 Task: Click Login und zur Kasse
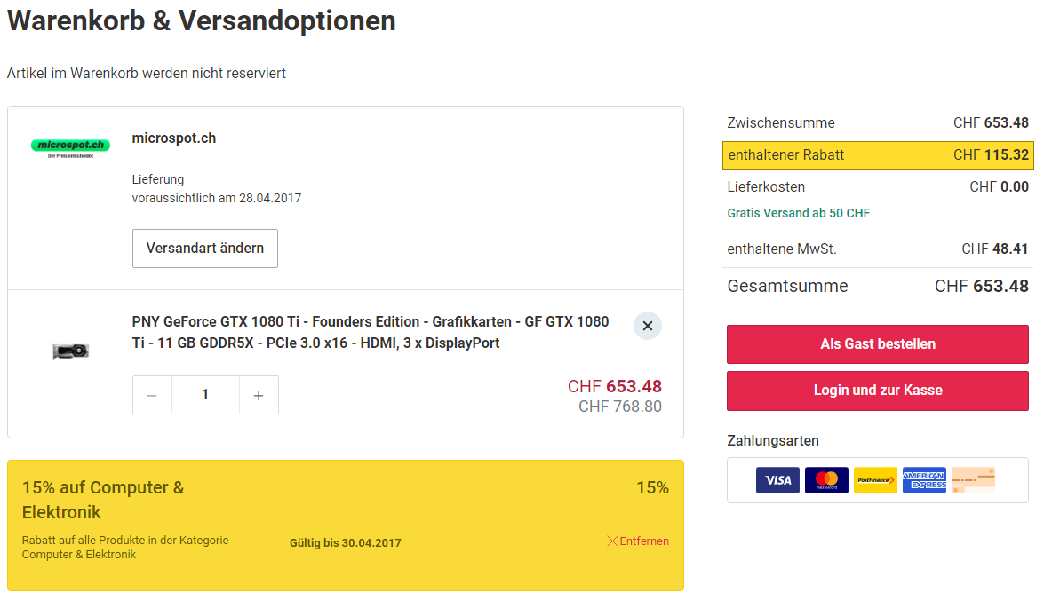coord(878,391)
